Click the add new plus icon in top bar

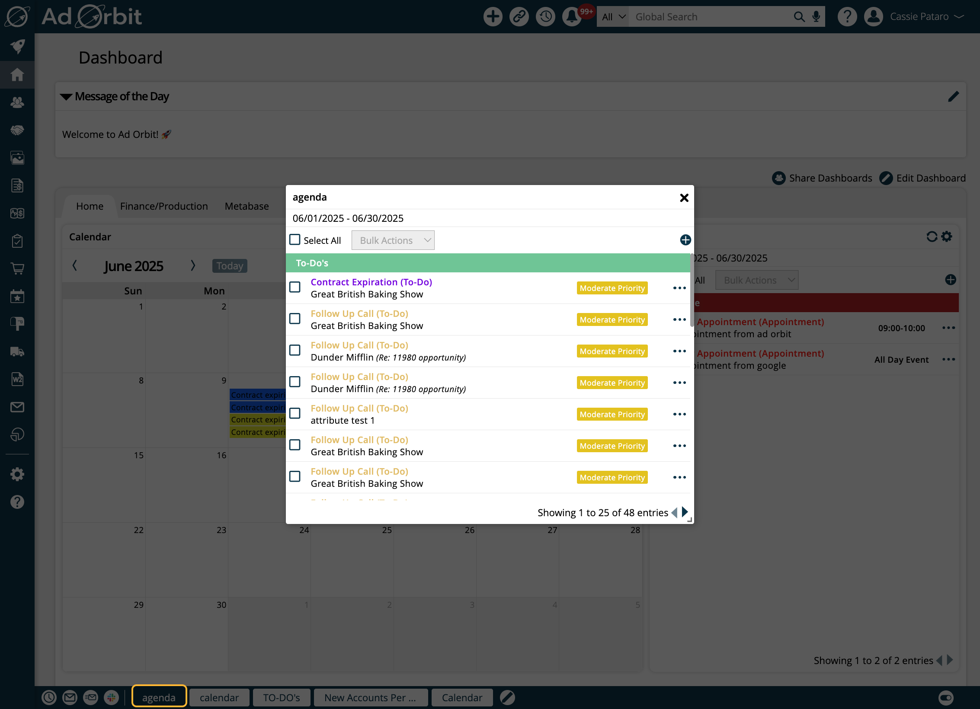point(493,17)
